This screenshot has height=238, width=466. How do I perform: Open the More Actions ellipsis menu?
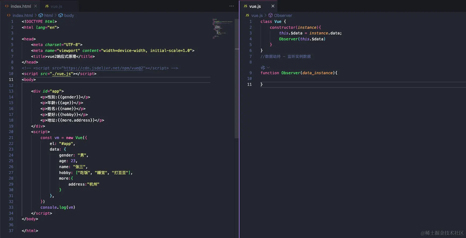(232, 6)
